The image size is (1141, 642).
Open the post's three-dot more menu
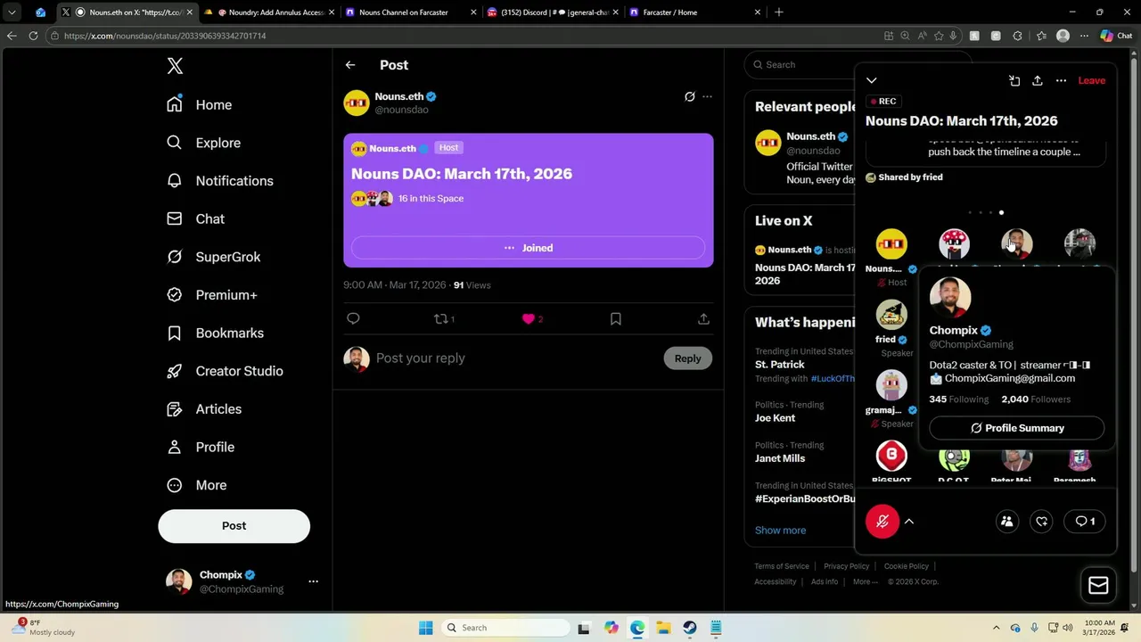[707, 96]
